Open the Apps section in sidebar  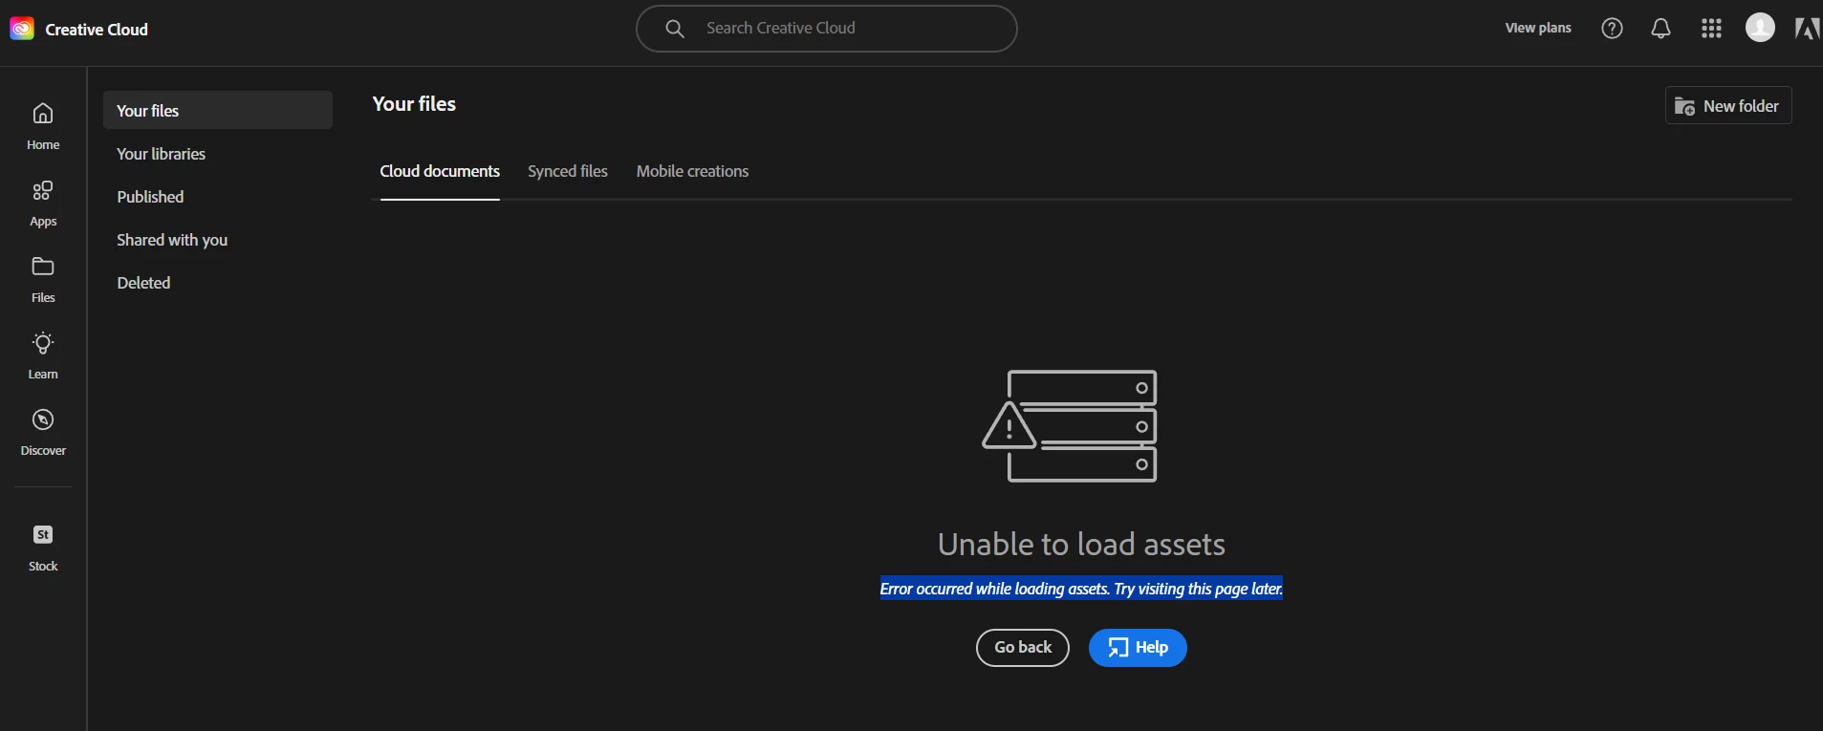[x=43, y=203]
